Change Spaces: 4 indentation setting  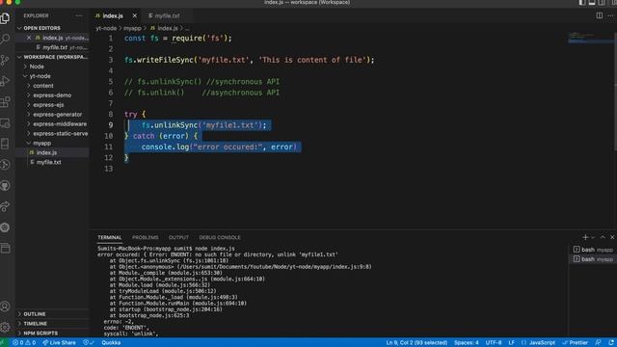pos(467,343)
